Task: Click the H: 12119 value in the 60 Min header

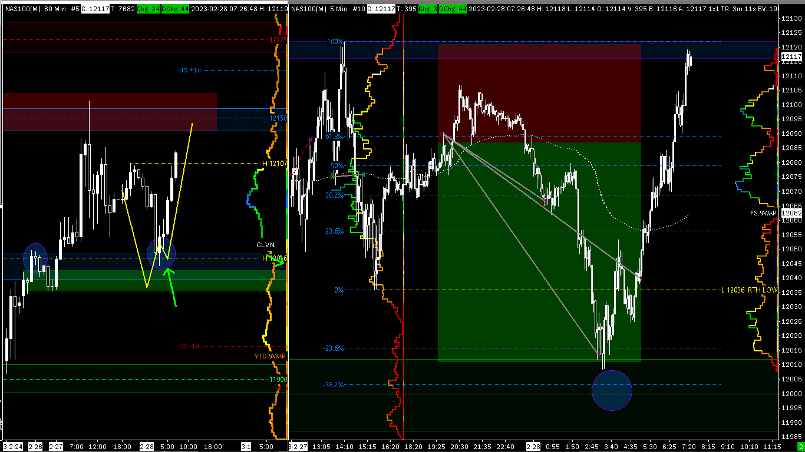Action: click(x=273, y=9)
